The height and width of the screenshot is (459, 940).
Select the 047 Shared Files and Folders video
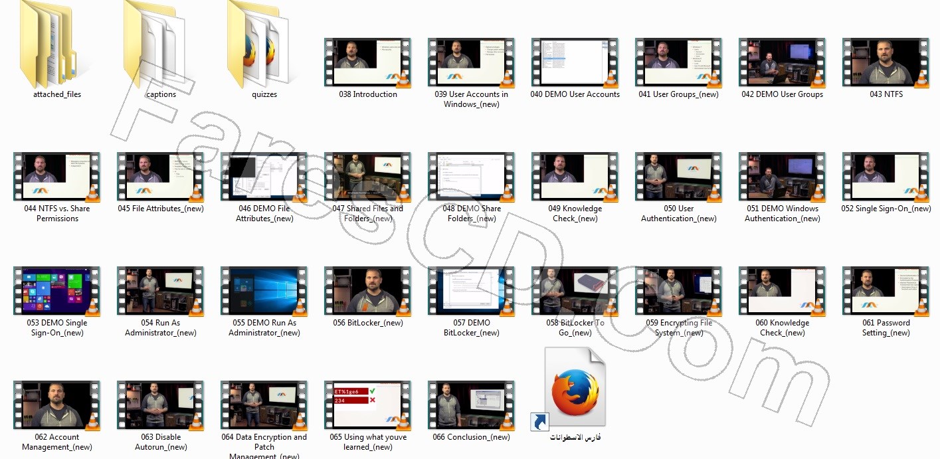[x=368, y=177]
